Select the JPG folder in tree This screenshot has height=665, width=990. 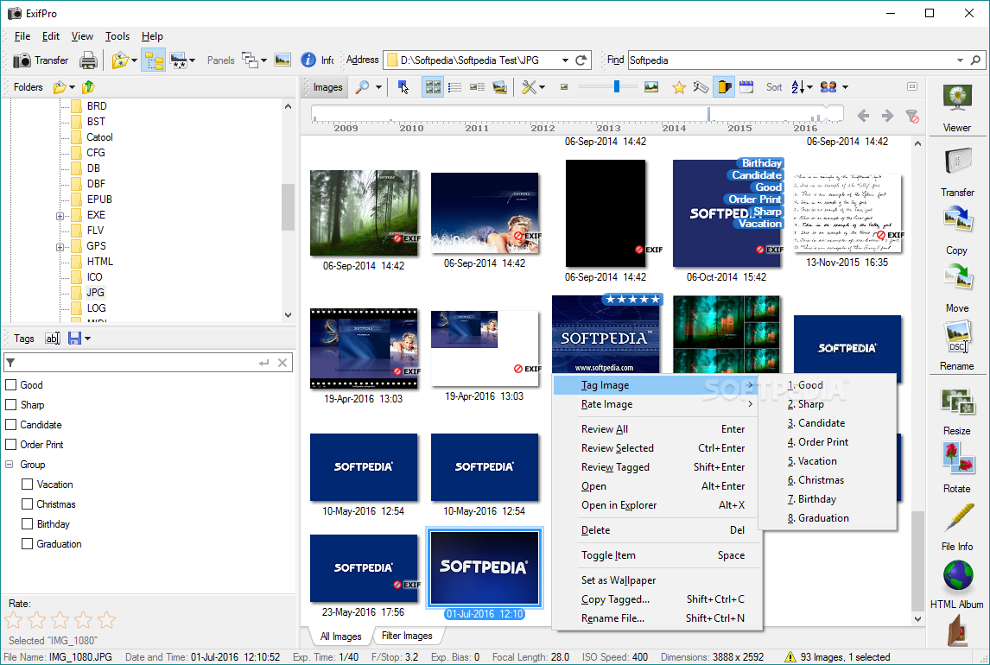click(95, 293)
